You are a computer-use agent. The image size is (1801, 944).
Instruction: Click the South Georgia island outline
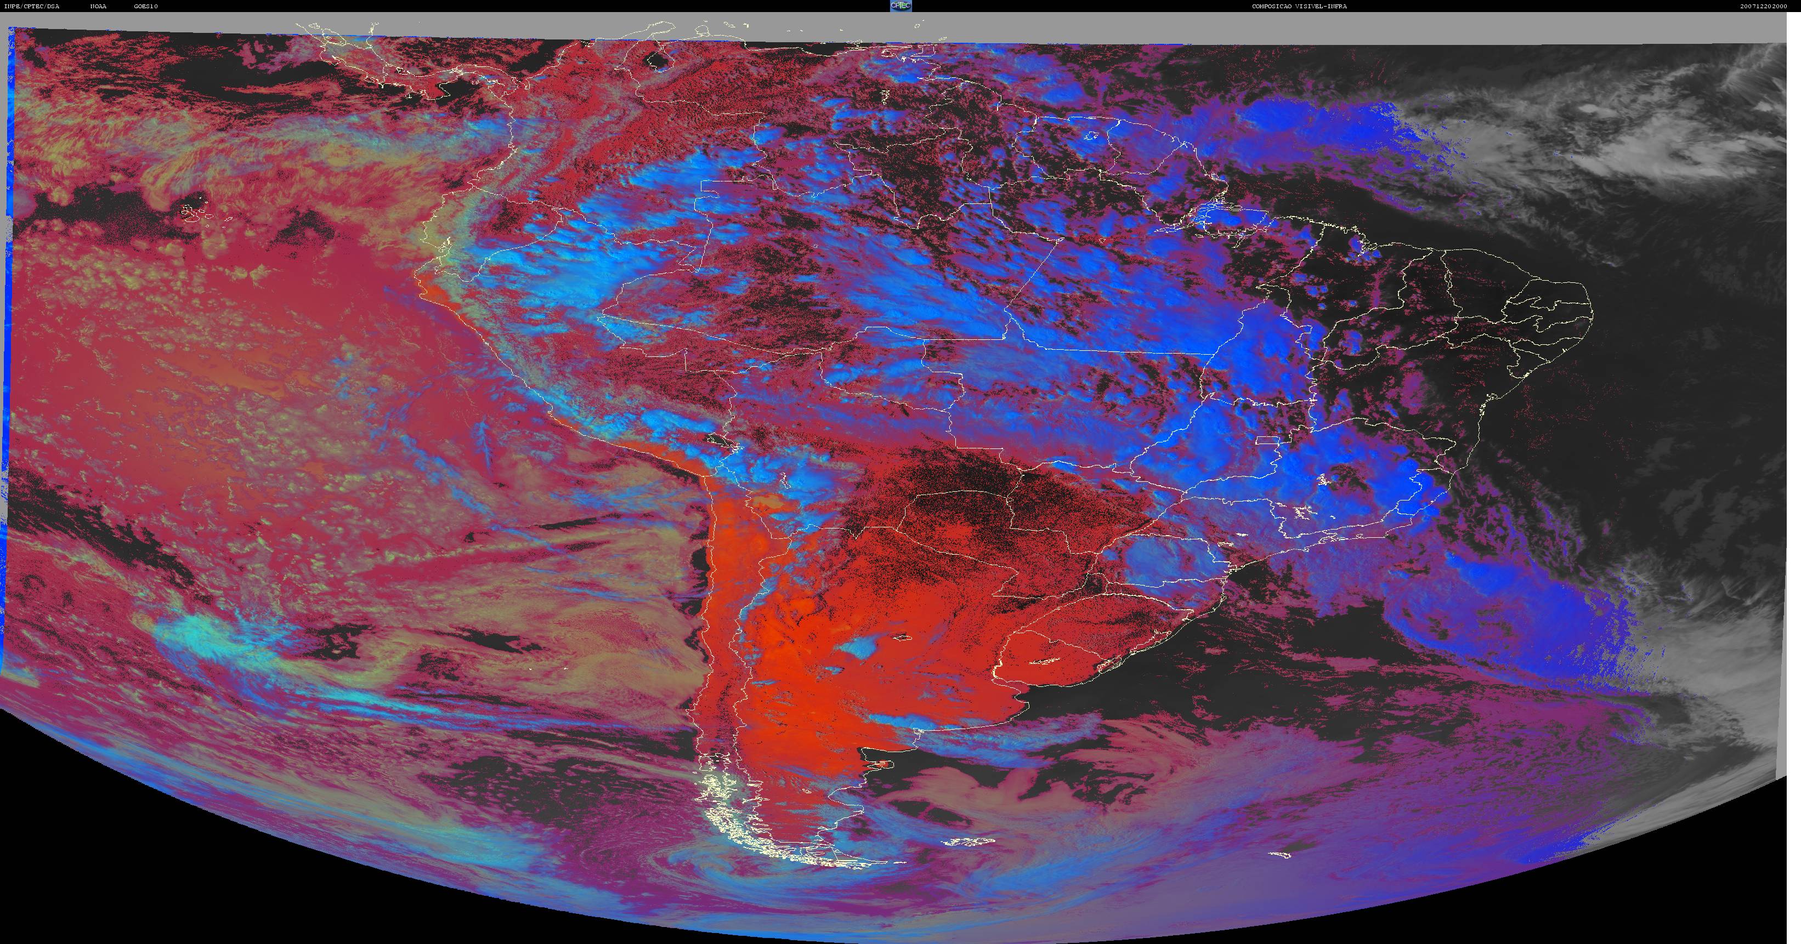(1280, 854)
